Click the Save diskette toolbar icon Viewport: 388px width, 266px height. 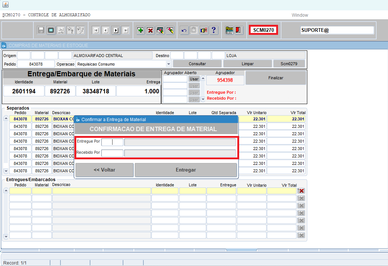click(41, 30)
